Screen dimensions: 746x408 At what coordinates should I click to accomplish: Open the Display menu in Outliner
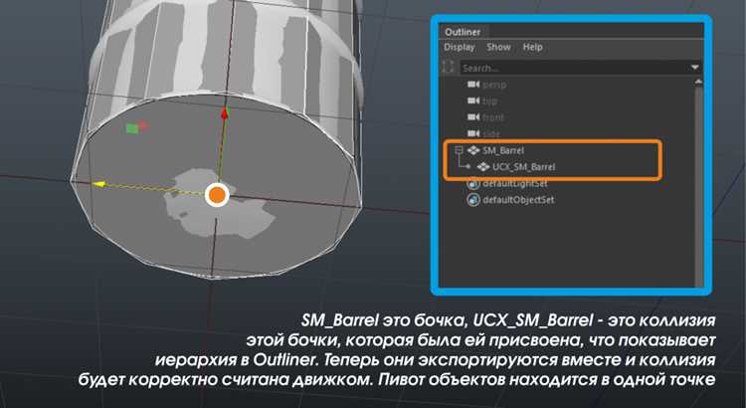(460, 47)
